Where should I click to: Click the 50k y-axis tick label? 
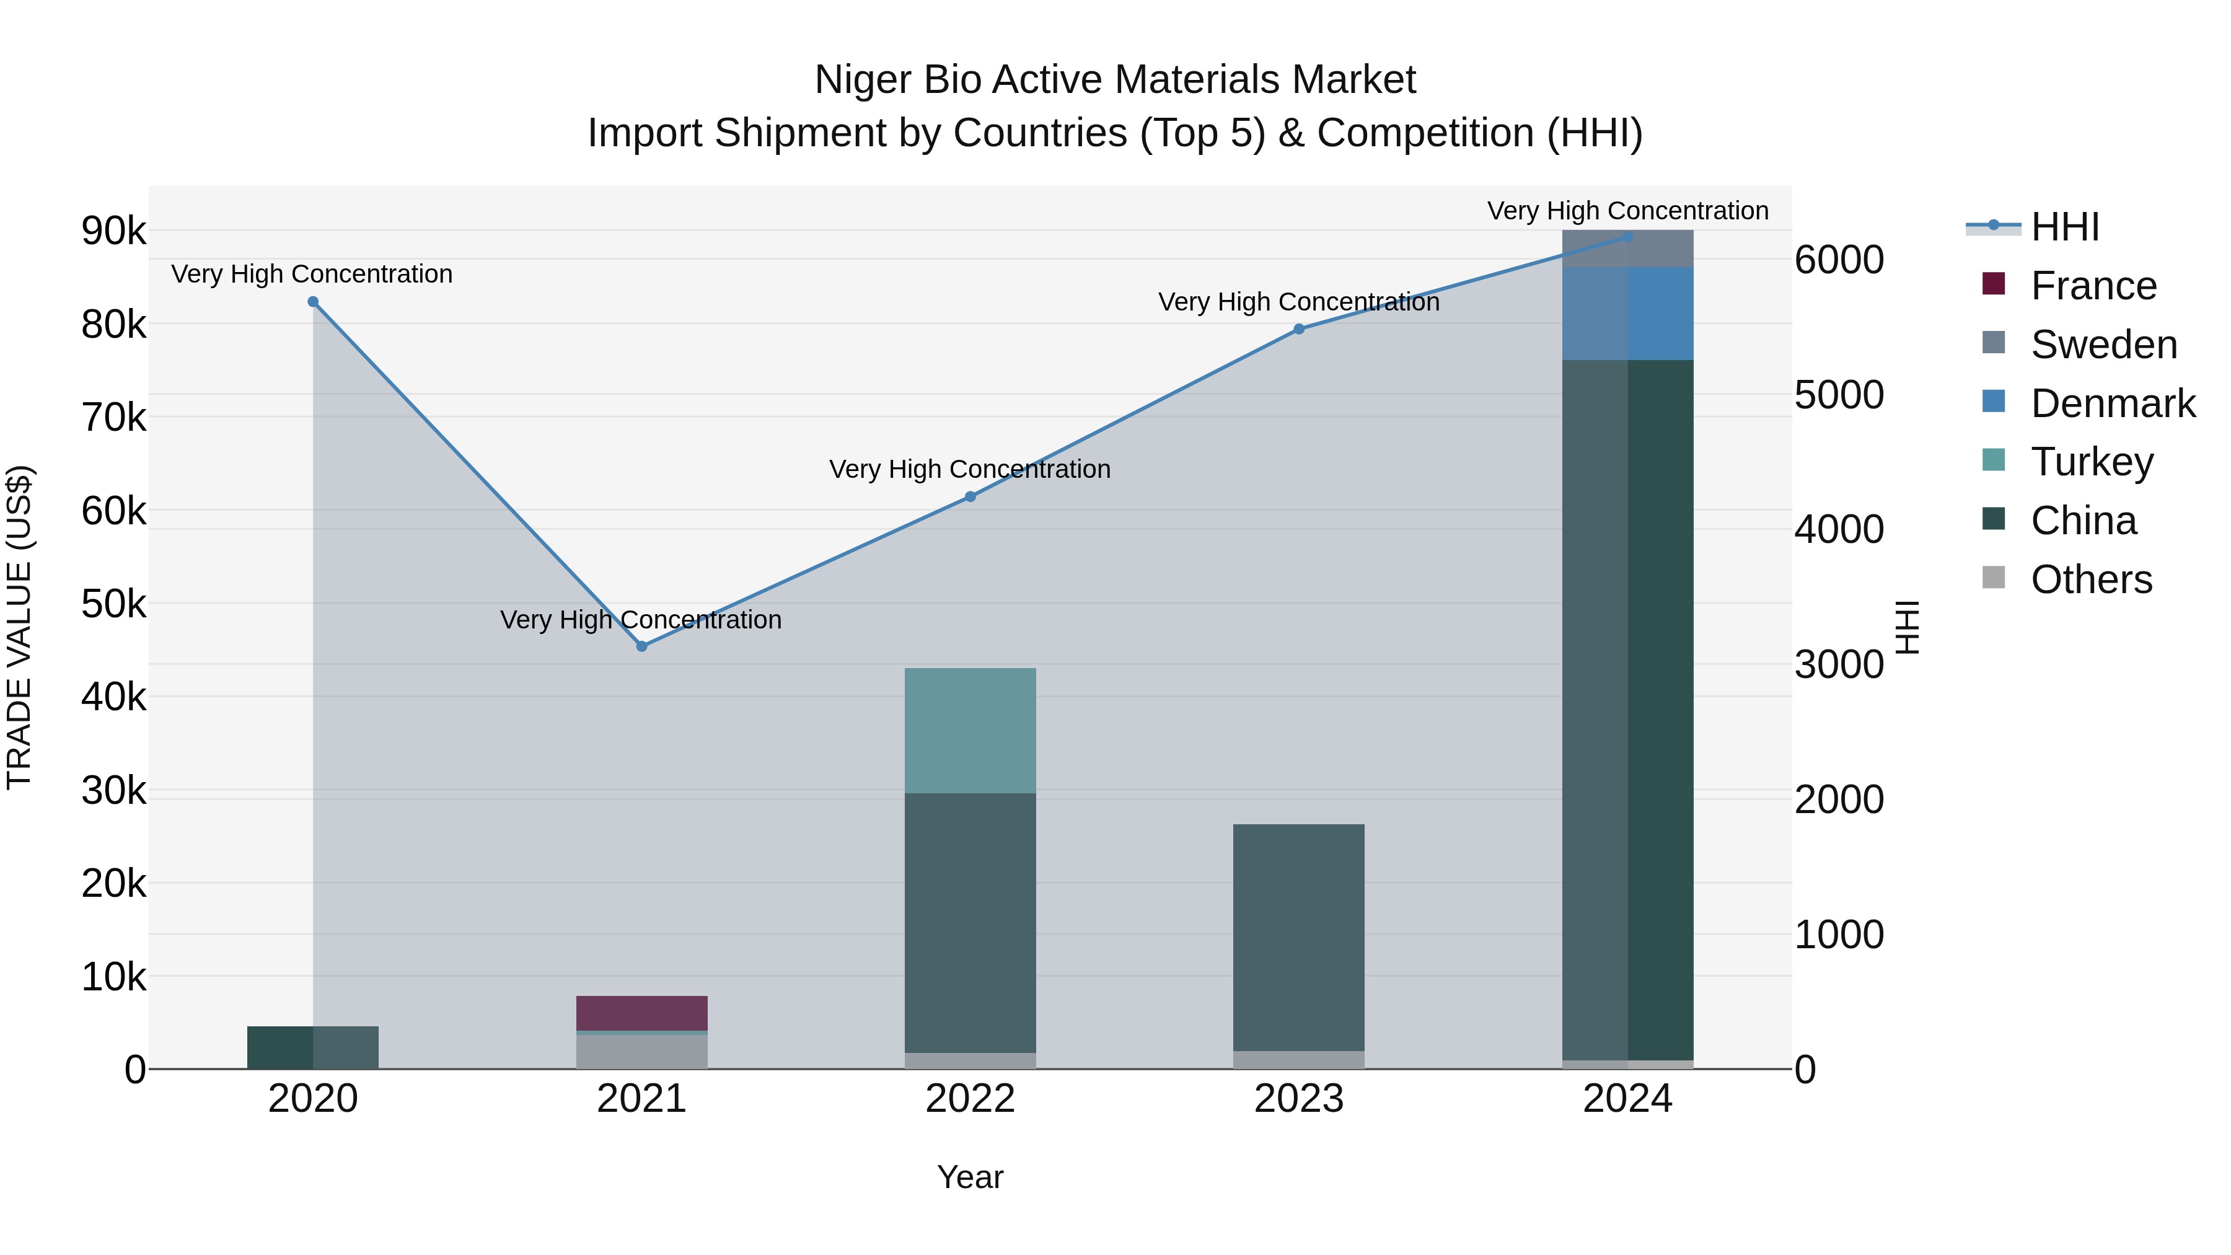[x=114, y=604]
